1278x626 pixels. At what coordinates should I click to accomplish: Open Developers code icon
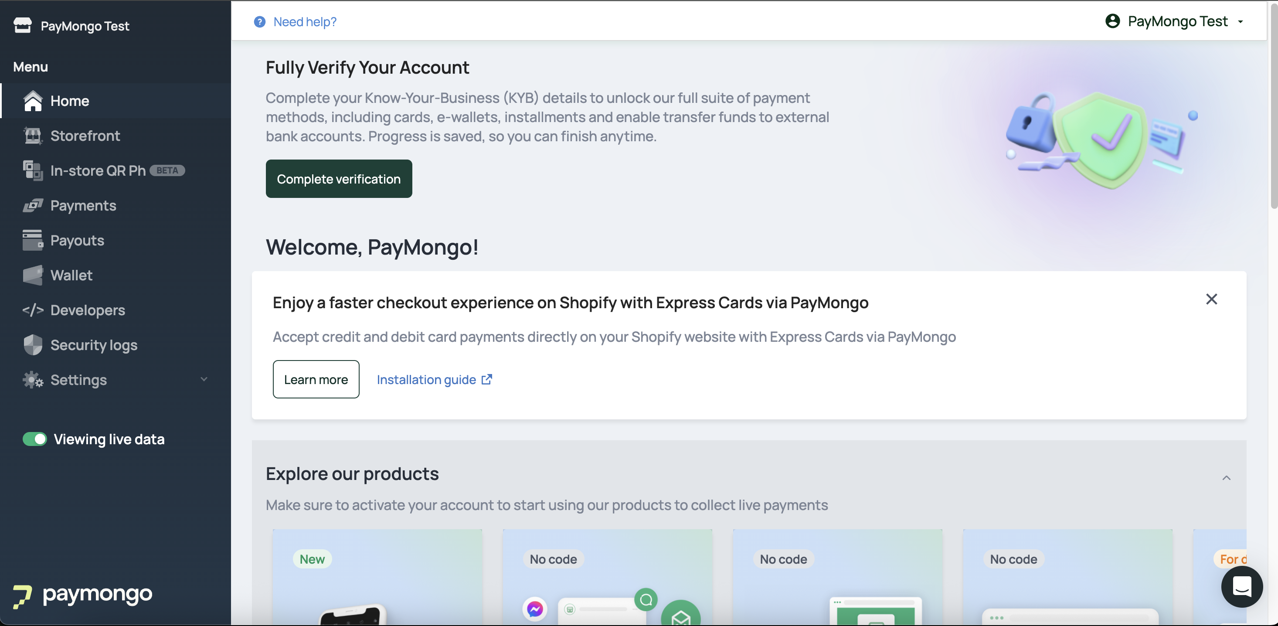click(x=33, y=310)
